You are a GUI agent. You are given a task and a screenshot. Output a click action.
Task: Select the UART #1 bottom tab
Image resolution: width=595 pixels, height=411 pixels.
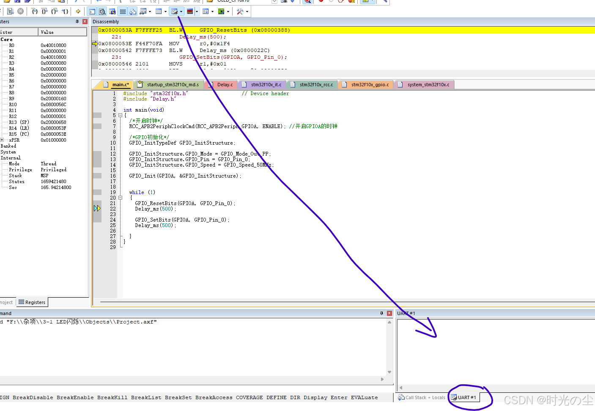pos(463,397)
